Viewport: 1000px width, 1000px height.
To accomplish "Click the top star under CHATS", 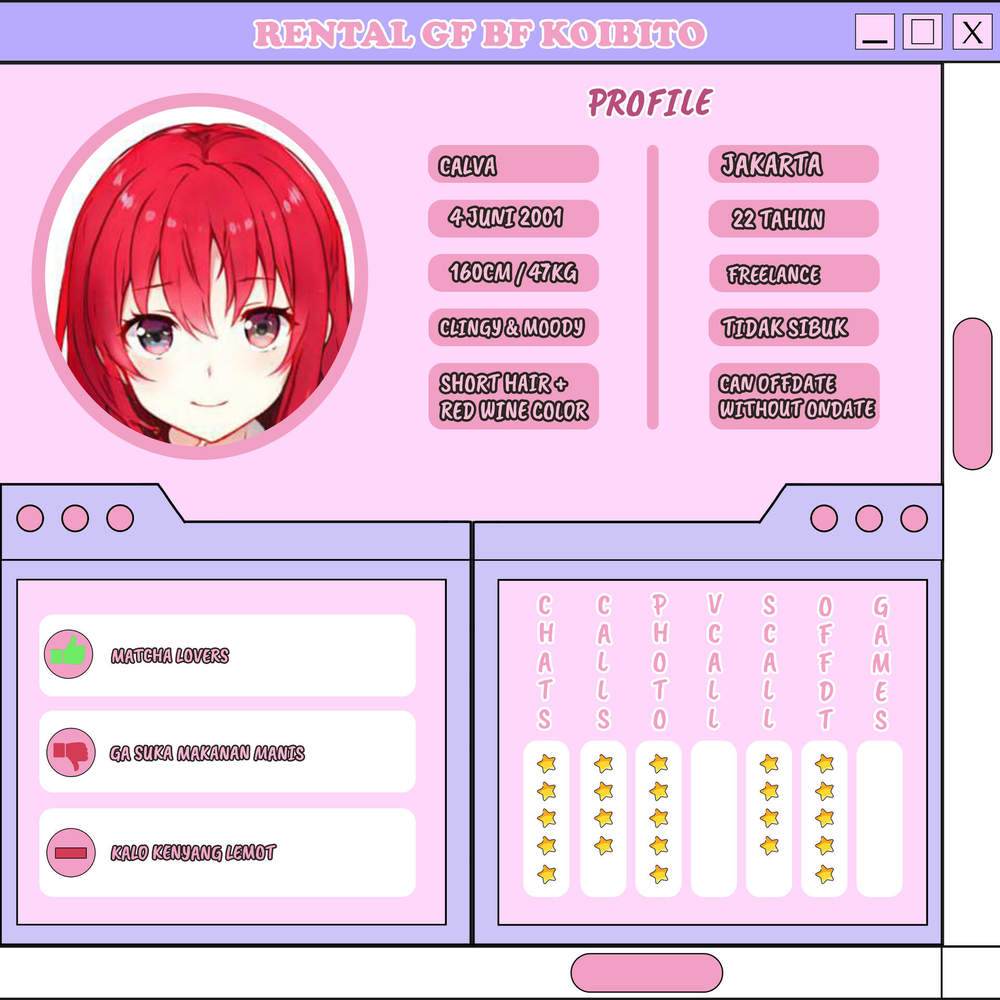I will (x=546, y=764).
